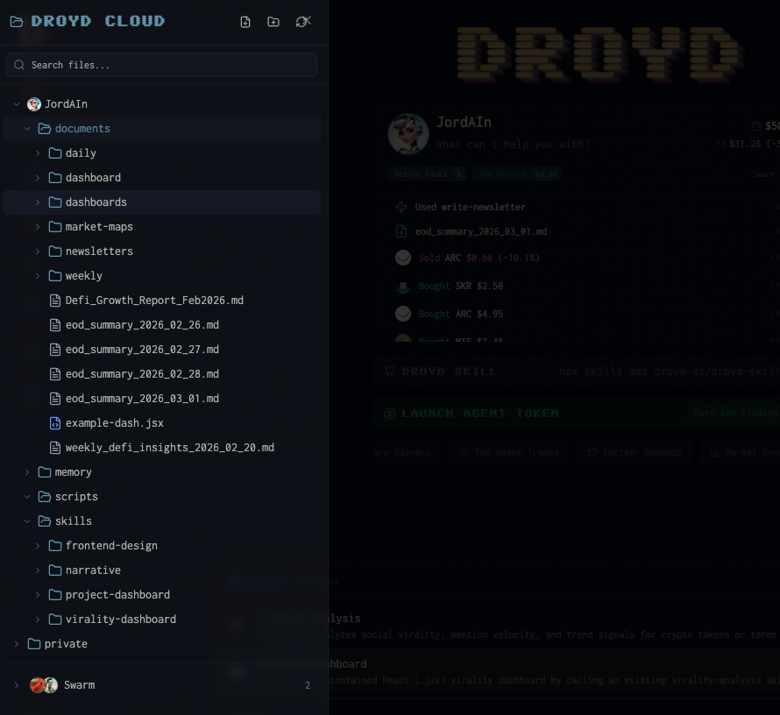This screenshot has width=780, height=715.
Task: Click the new folder icon
Action: click(x=273, y=22)
